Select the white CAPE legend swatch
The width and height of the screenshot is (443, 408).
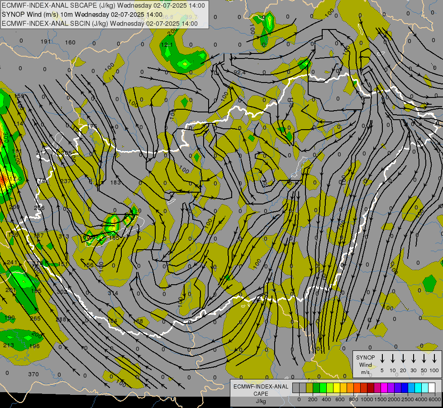(x=431, y=388)
